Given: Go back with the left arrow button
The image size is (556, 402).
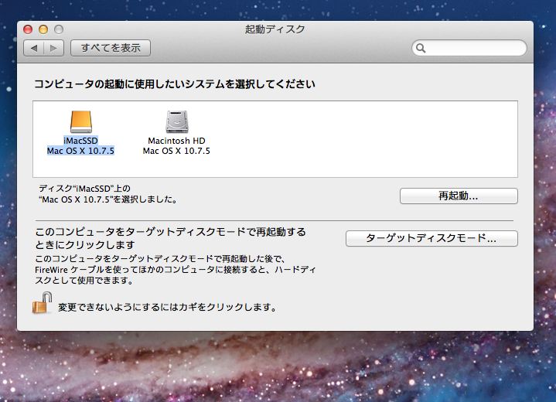Looking at the screenshot, I should [x=34, y=48].
